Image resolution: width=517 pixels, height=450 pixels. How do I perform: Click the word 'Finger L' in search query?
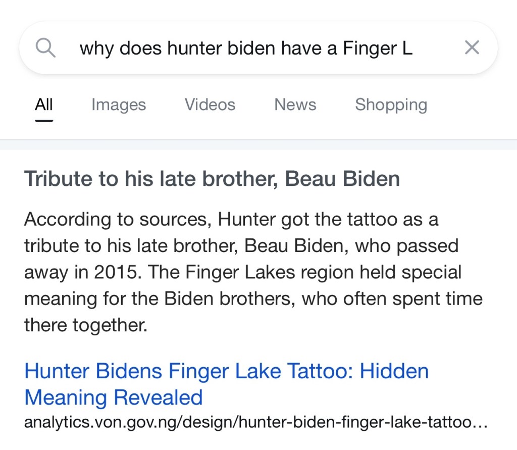(x=378, y=48)
